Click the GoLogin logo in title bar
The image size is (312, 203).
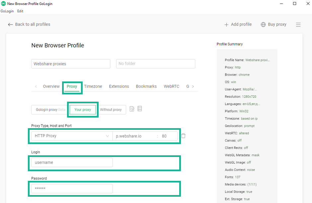[4, 4]
